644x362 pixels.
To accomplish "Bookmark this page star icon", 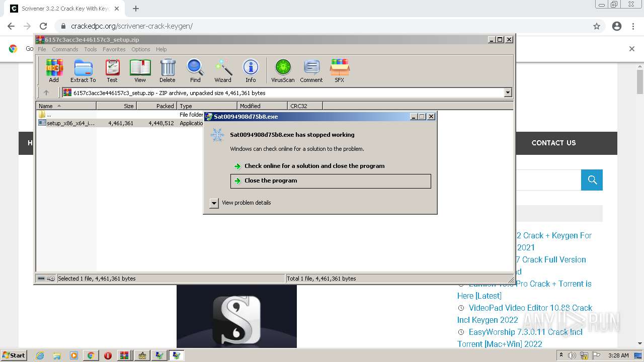I will tap(597, 26).
